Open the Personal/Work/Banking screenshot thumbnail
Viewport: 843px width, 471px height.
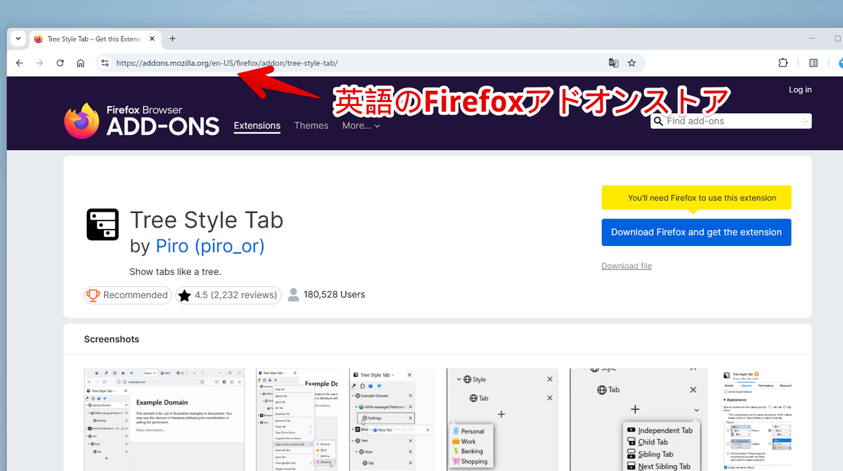coord(503,420)
